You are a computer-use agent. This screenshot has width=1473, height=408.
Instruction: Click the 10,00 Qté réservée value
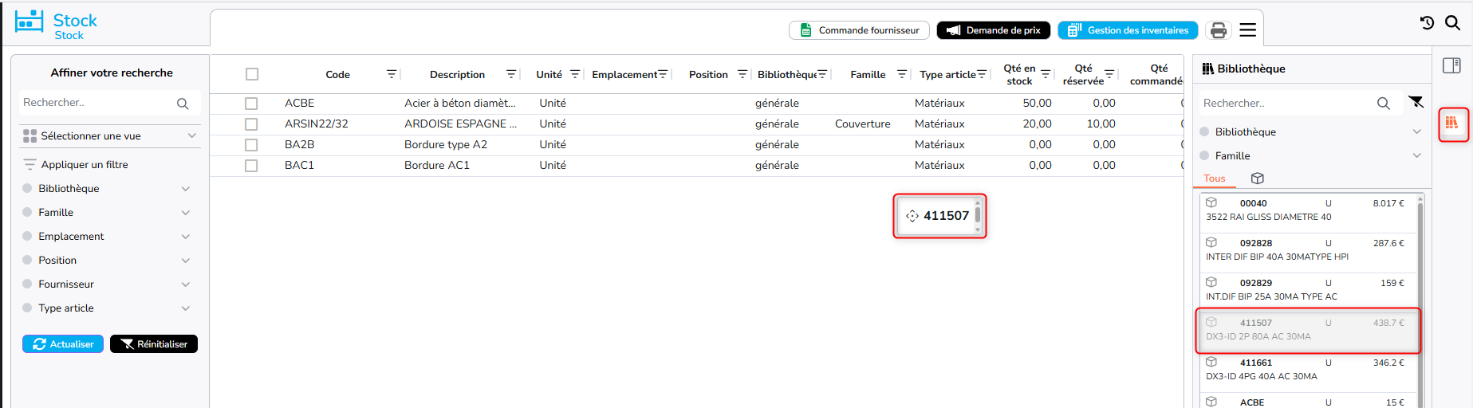(1101, 124)
